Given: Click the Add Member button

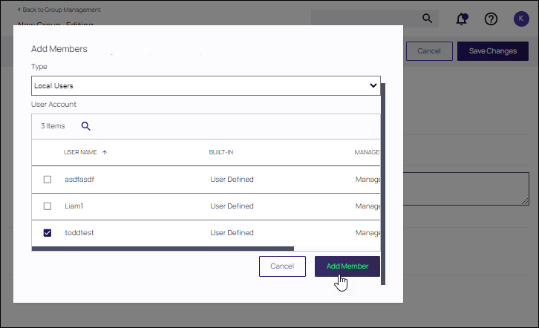Looking at the screenshot, I should pyautogui.click(x=347, y=266).
